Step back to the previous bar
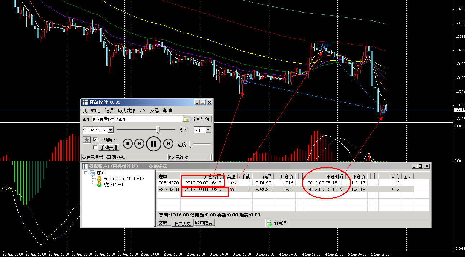Screen dimensions: 465x257 tap(139, 144)
